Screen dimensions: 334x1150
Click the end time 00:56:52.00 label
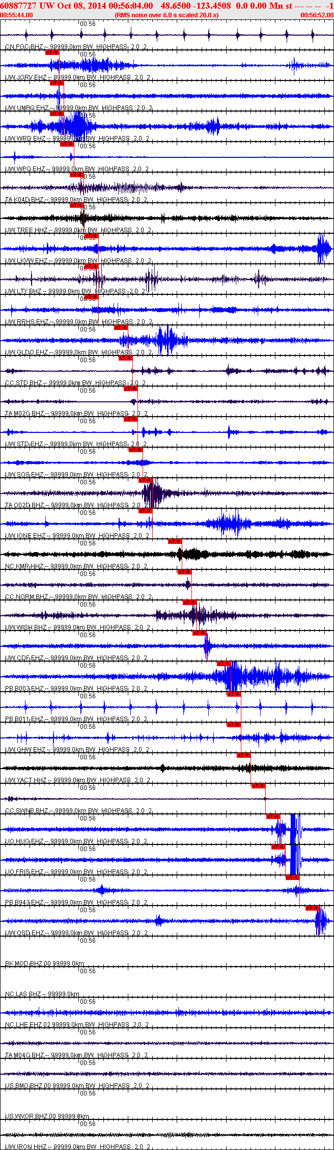point(317,15)
